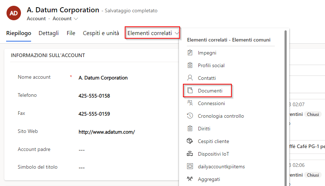Open the Account form selector chevron
Viewport: 325px width, 186px height.
pos(76,19)
